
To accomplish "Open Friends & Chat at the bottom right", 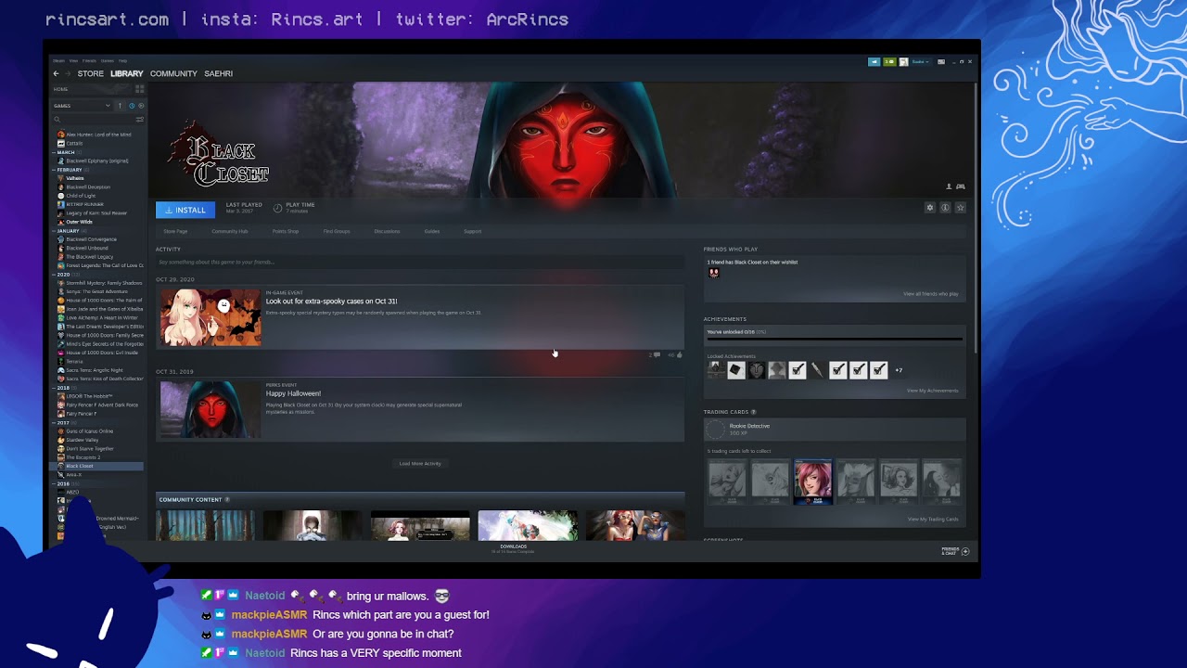I will [956, 551].
